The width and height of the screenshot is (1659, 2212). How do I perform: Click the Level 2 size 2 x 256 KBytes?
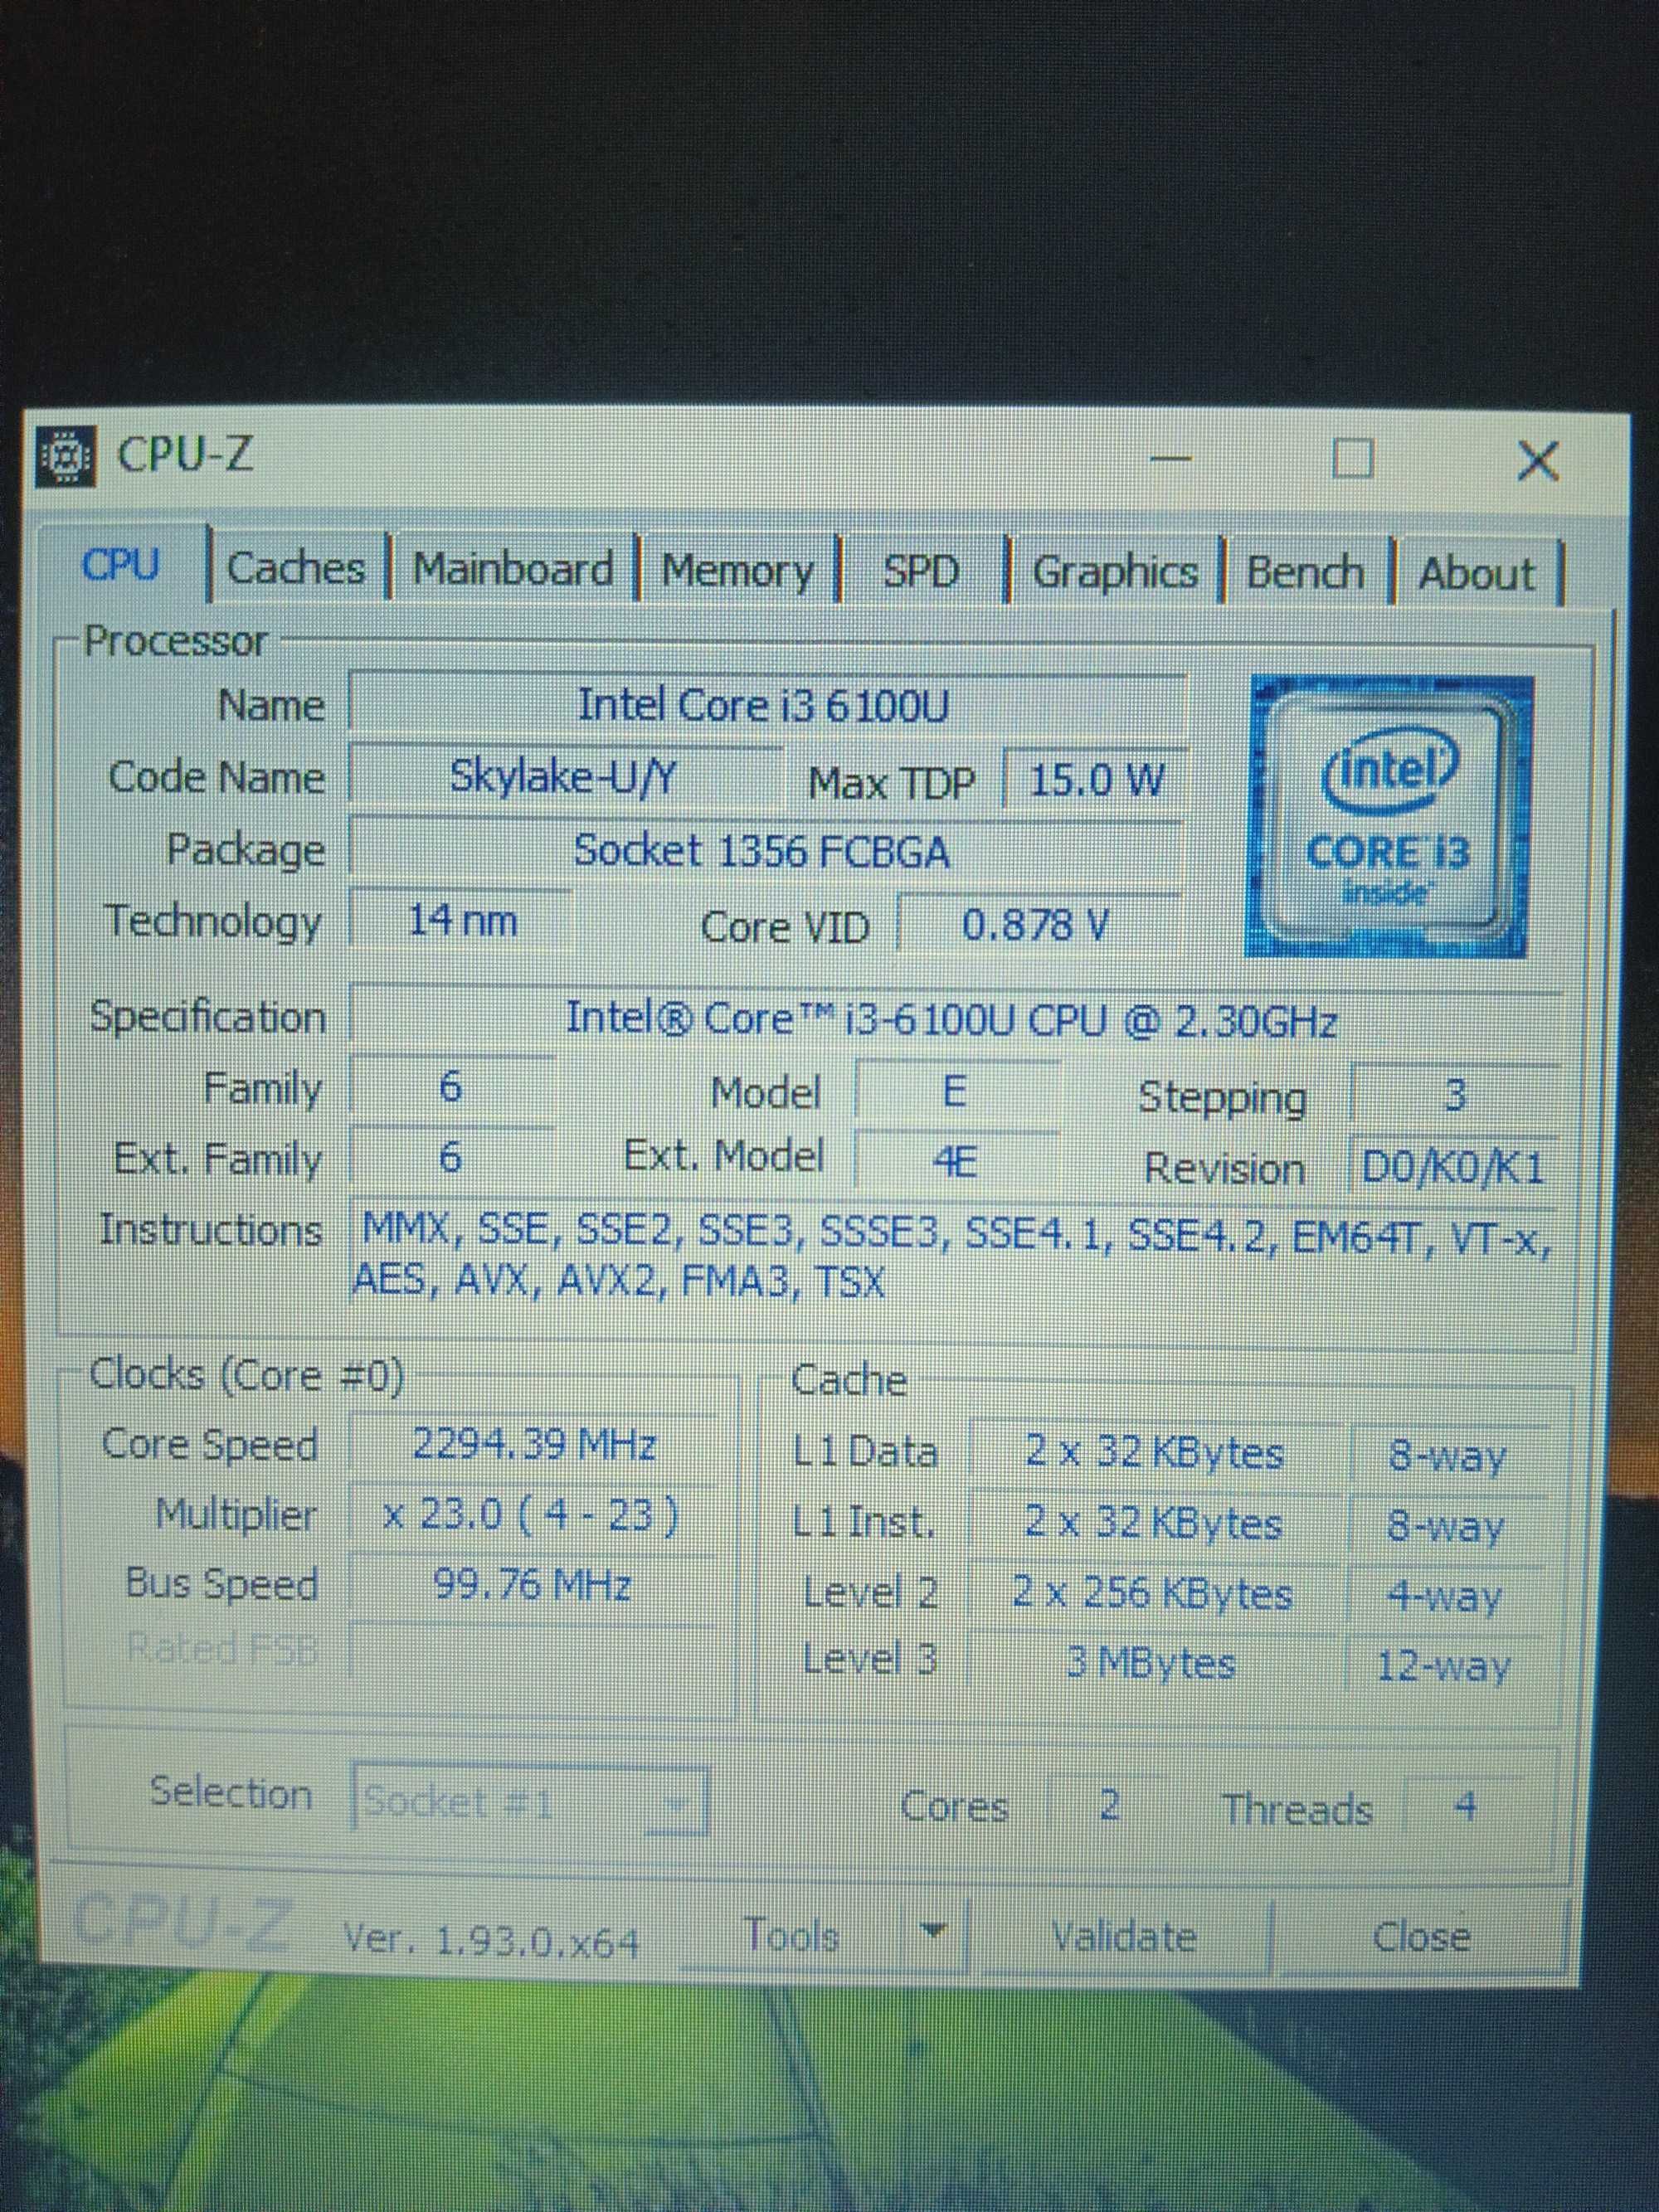1153,1592
